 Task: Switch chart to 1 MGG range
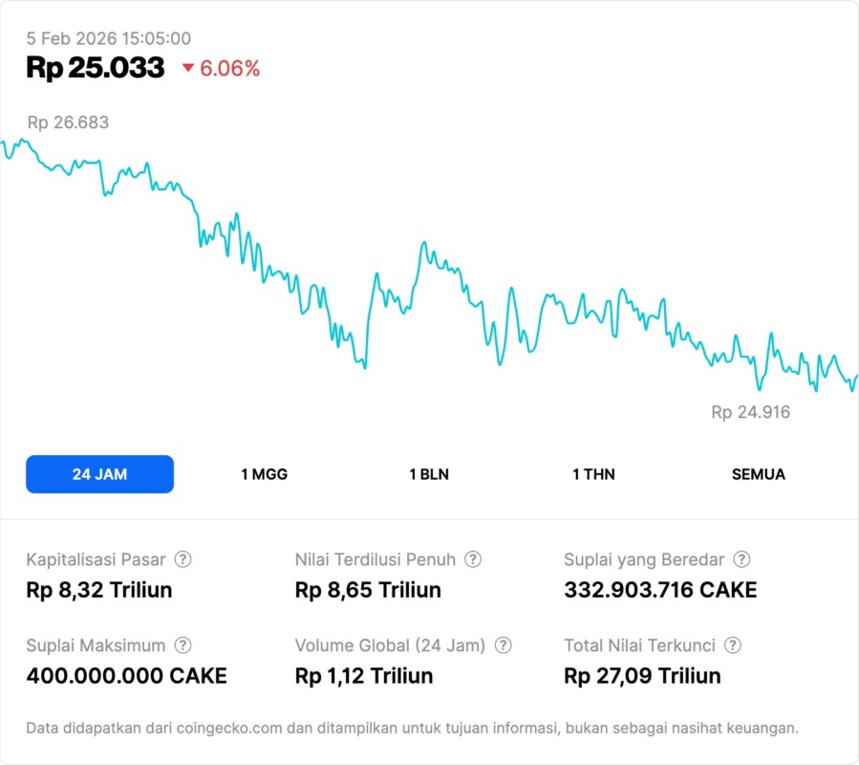pos(264,474)
